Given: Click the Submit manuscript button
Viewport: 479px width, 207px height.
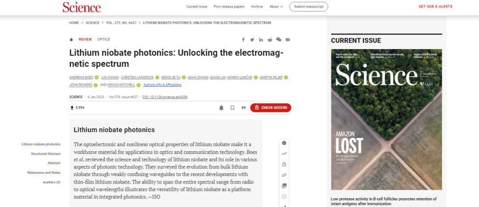Looking at the screenshot, I should pyautogui.click(x=309, y=7).
